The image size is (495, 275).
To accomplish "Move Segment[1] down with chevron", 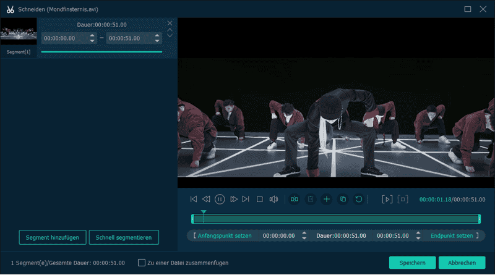I will [x=170, y=36].
